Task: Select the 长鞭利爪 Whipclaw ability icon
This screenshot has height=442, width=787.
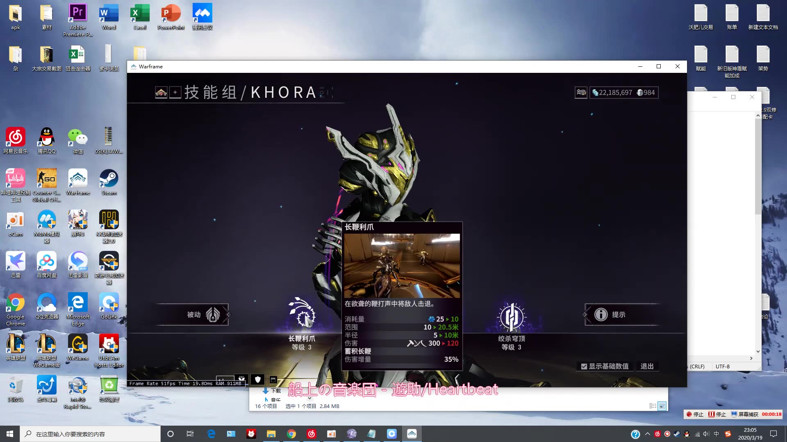Action: click(302, 314)
